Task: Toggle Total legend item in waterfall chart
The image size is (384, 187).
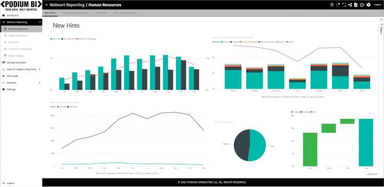Action: coord(313,112)
